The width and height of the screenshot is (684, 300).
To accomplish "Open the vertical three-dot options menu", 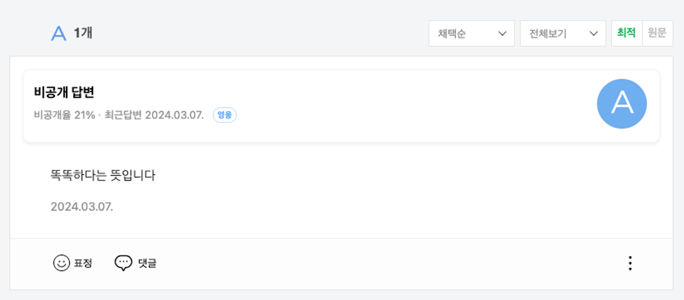I will (630, 262).
